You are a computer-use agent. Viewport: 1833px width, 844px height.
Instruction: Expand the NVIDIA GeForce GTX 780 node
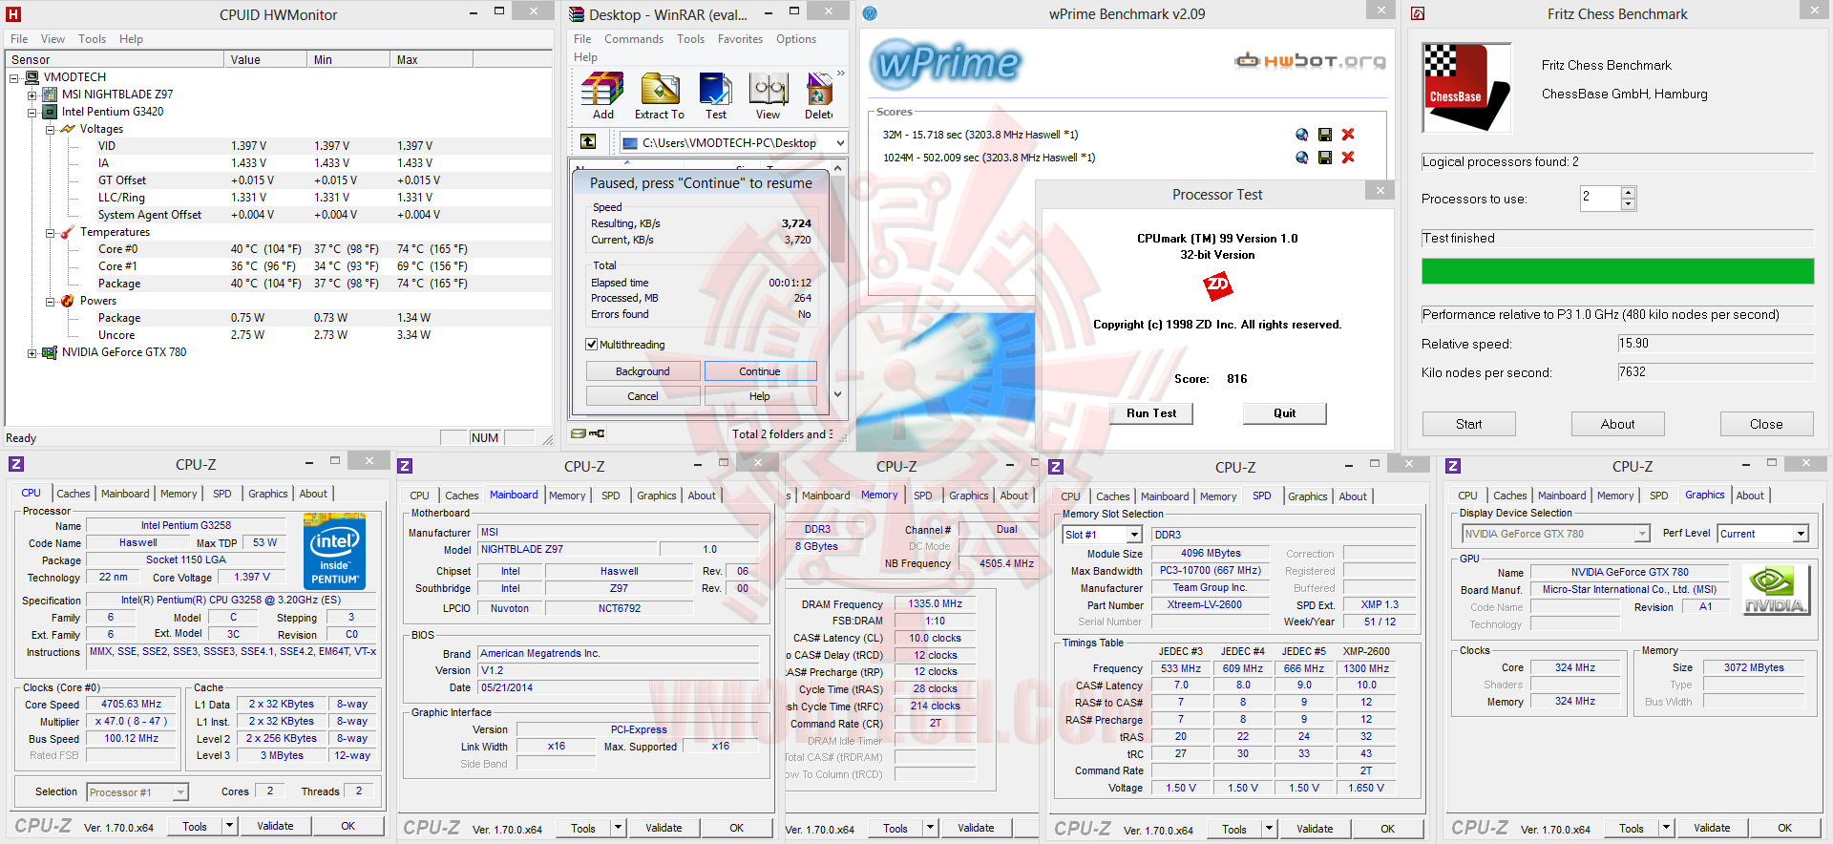(x=32, y=352)
